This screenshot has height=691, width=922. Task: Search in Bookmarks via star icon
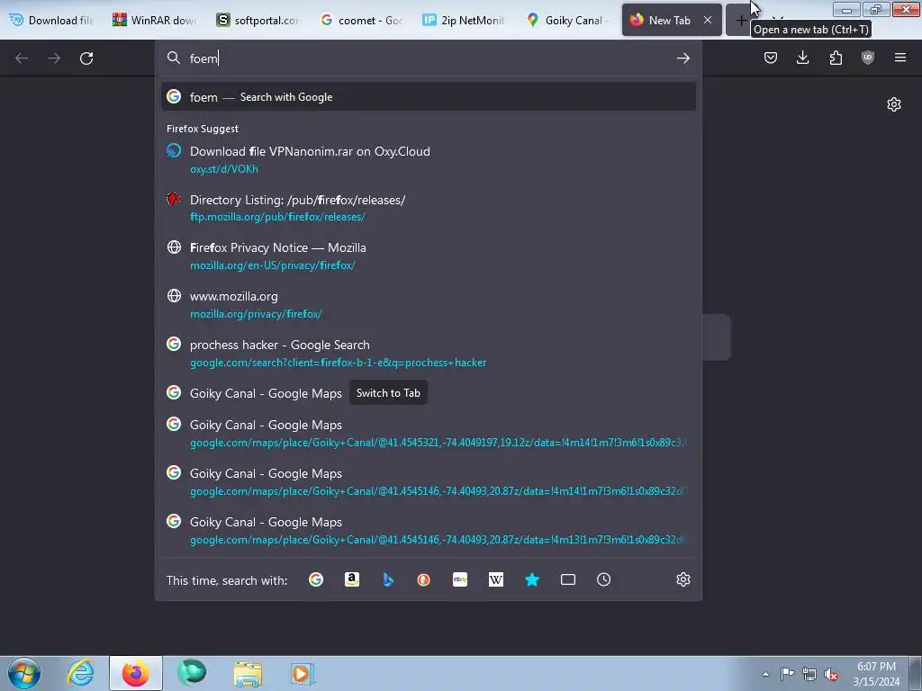[x=532, y=580]
